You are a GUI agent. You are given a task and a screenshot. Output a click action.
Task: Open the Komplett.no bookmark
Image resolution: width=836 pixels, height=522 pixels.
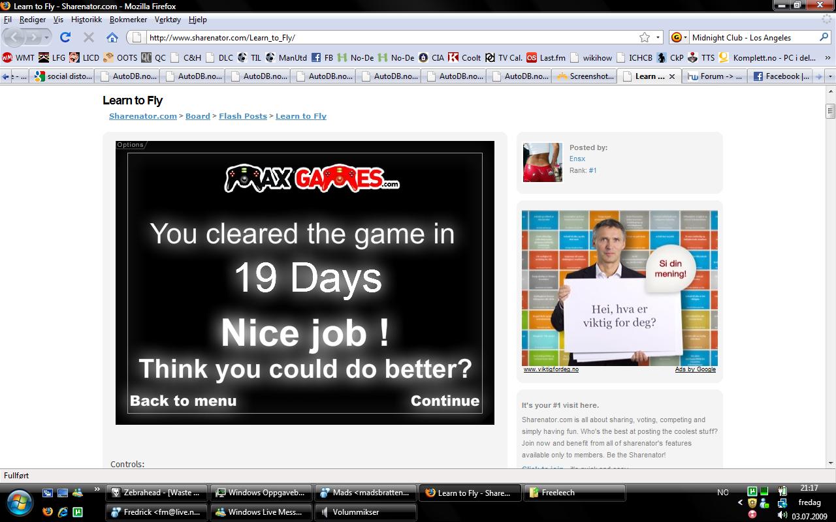click(767, 57)
